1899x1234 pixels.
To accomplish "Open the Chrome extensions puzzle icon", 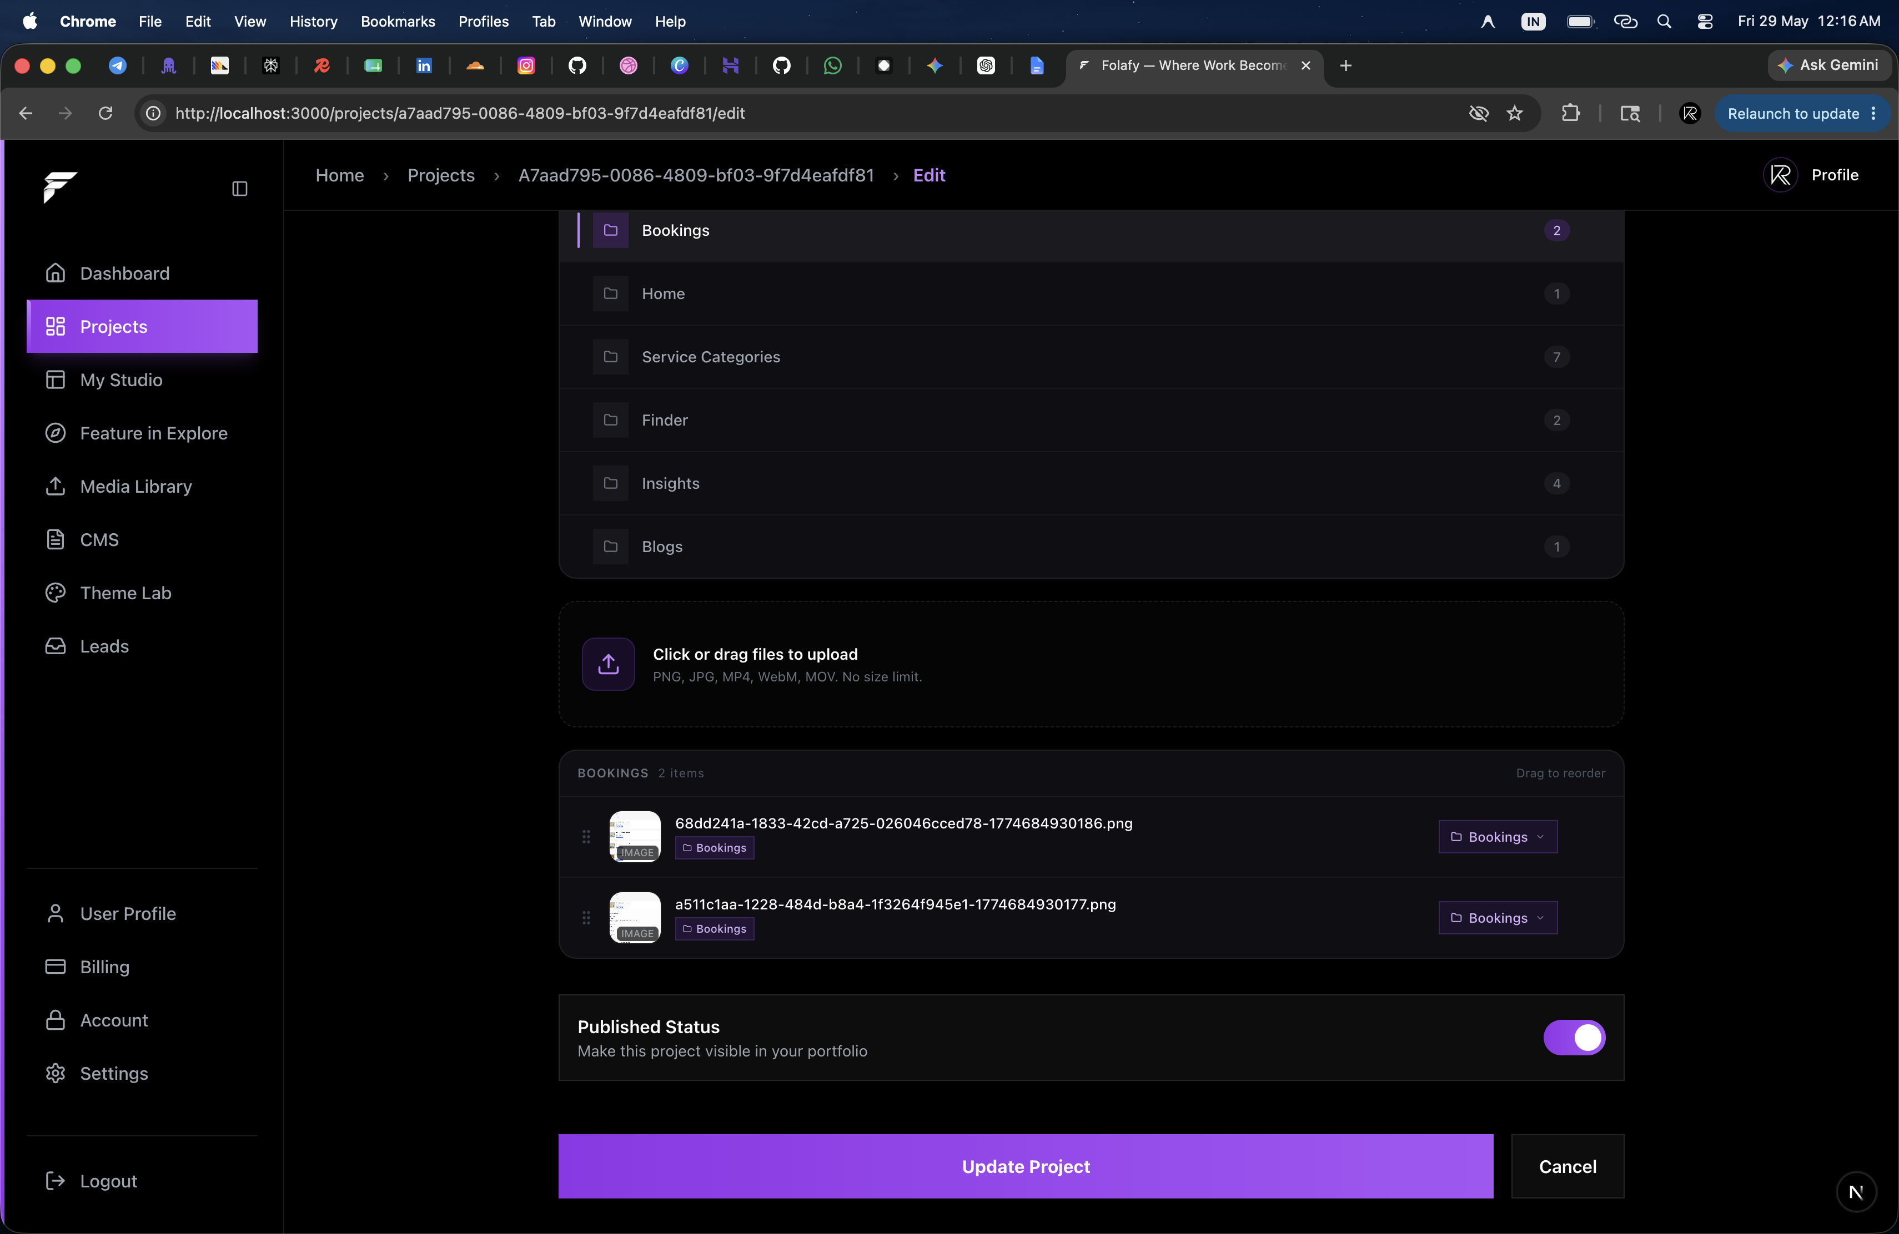I will tap(1570, 114).
